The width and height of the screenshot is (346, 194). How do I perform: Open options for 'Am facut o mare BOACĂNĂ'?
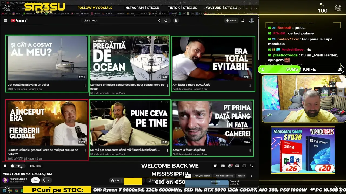pyautogui.click(x=250, y=85)
